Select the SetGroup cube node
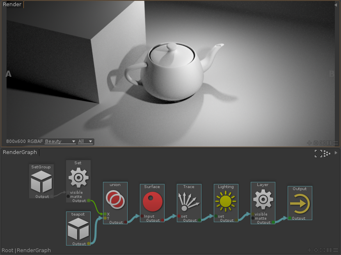The image size is (341, 255). (41, 181)
